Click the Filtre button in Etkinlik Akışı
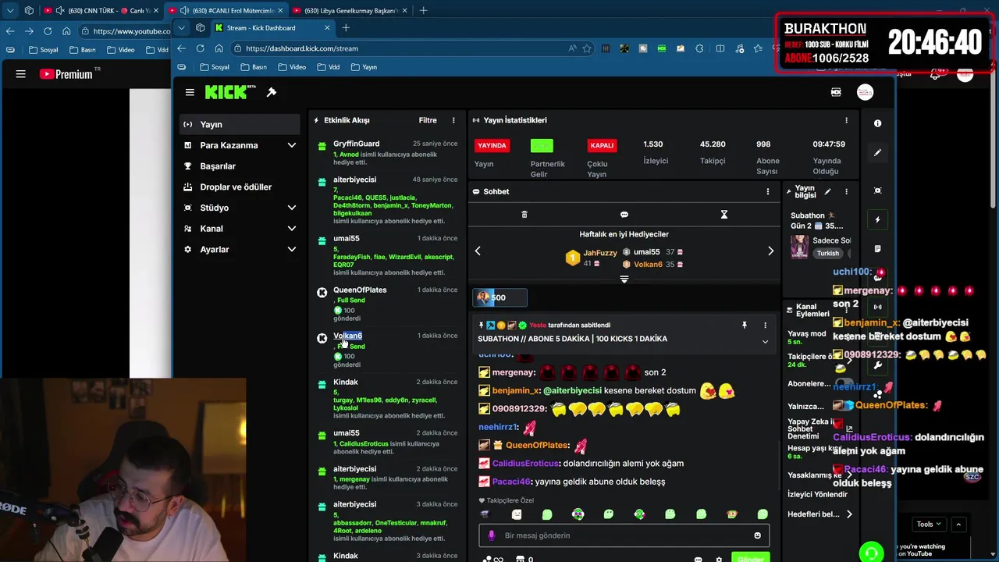Screen dimensions: 999x562 point(428,120)
